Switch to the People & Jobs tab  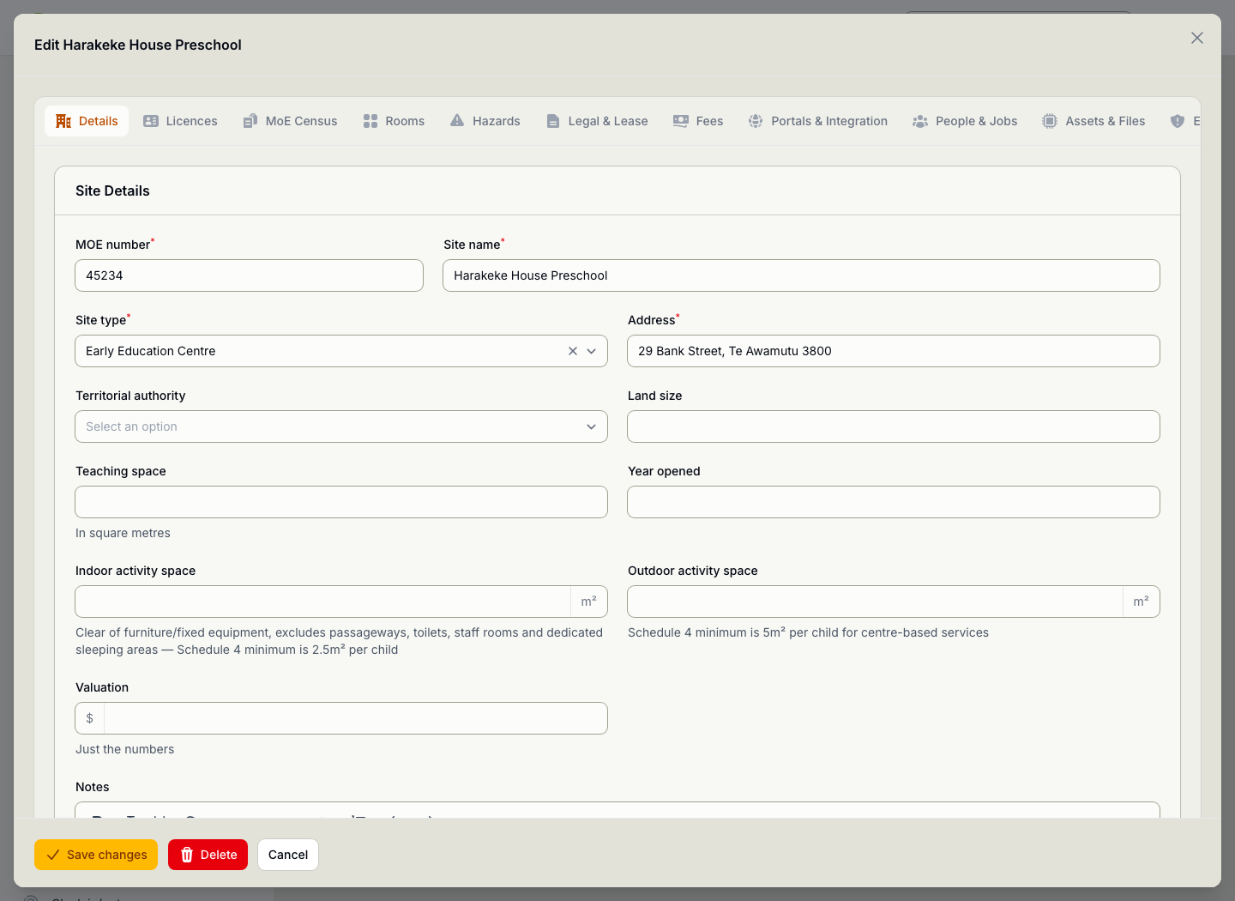click(965, 121)
